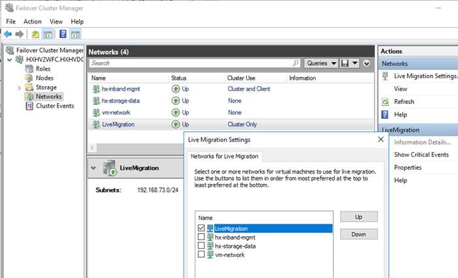Expand the round chevron button beside Queries
Viewport: 458px width, 278px height.
pyautogui.click(x=367, y=63)
